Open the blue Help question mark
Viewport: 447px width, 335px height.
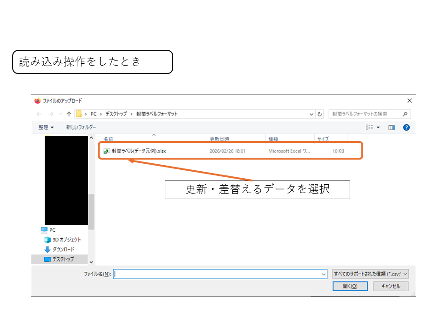(x=406, y=127)
